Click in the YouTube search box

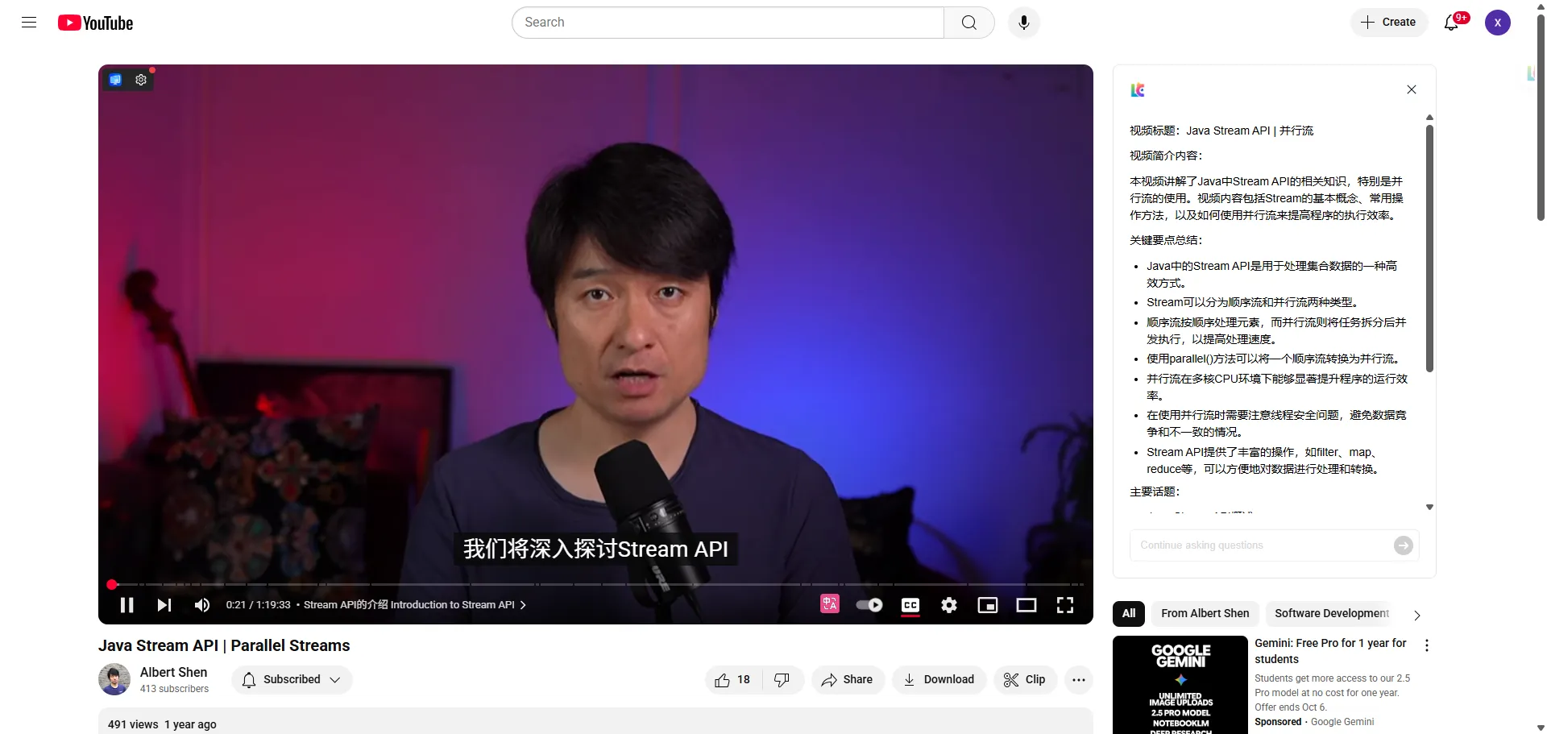[728, 23]
